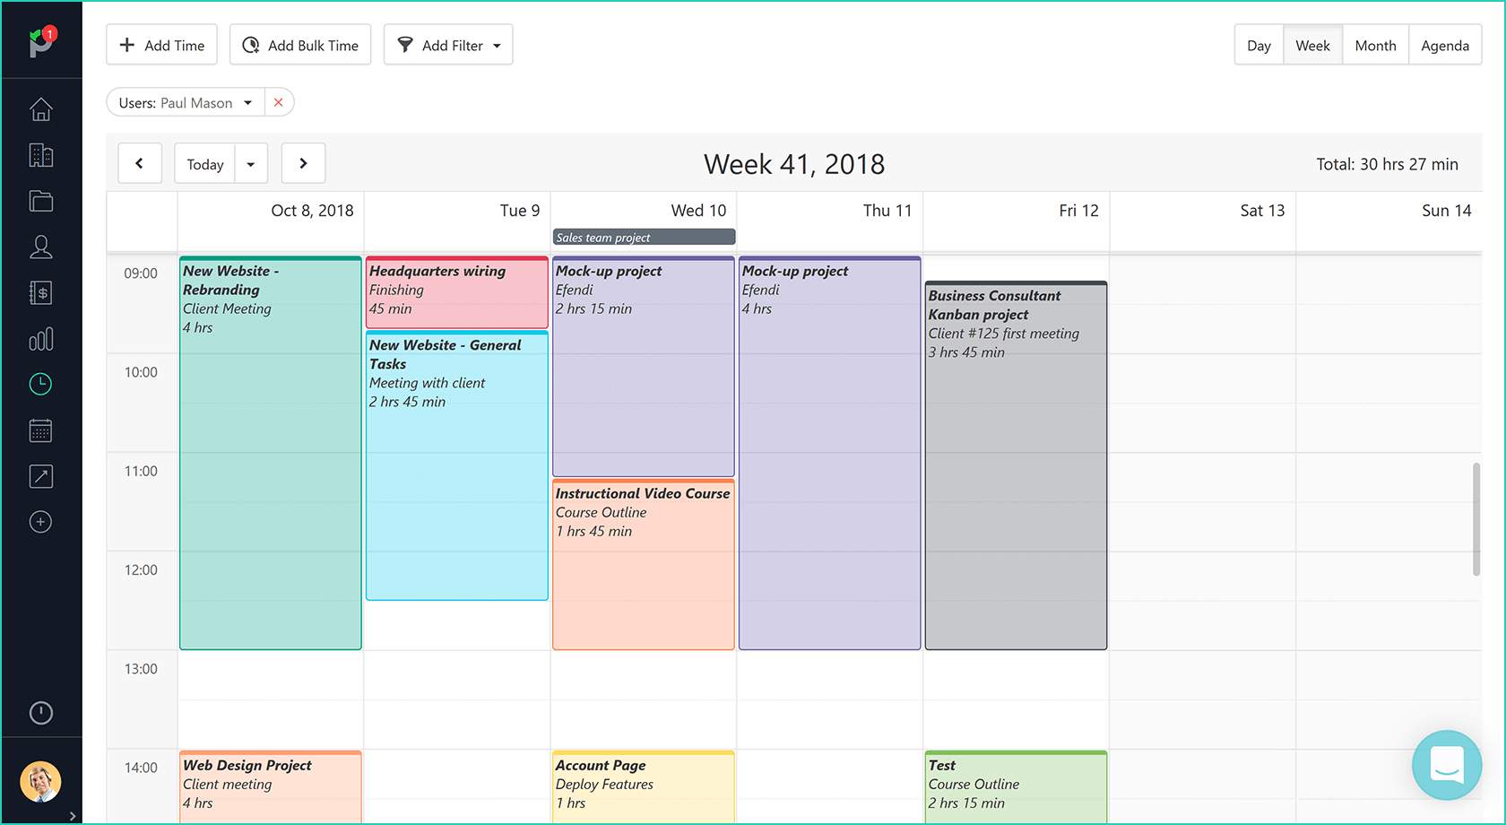This screenshot has width=1506, height=825.
Task: Click the timer icon near sidebar bottom
Action: (x=41, y=712)
